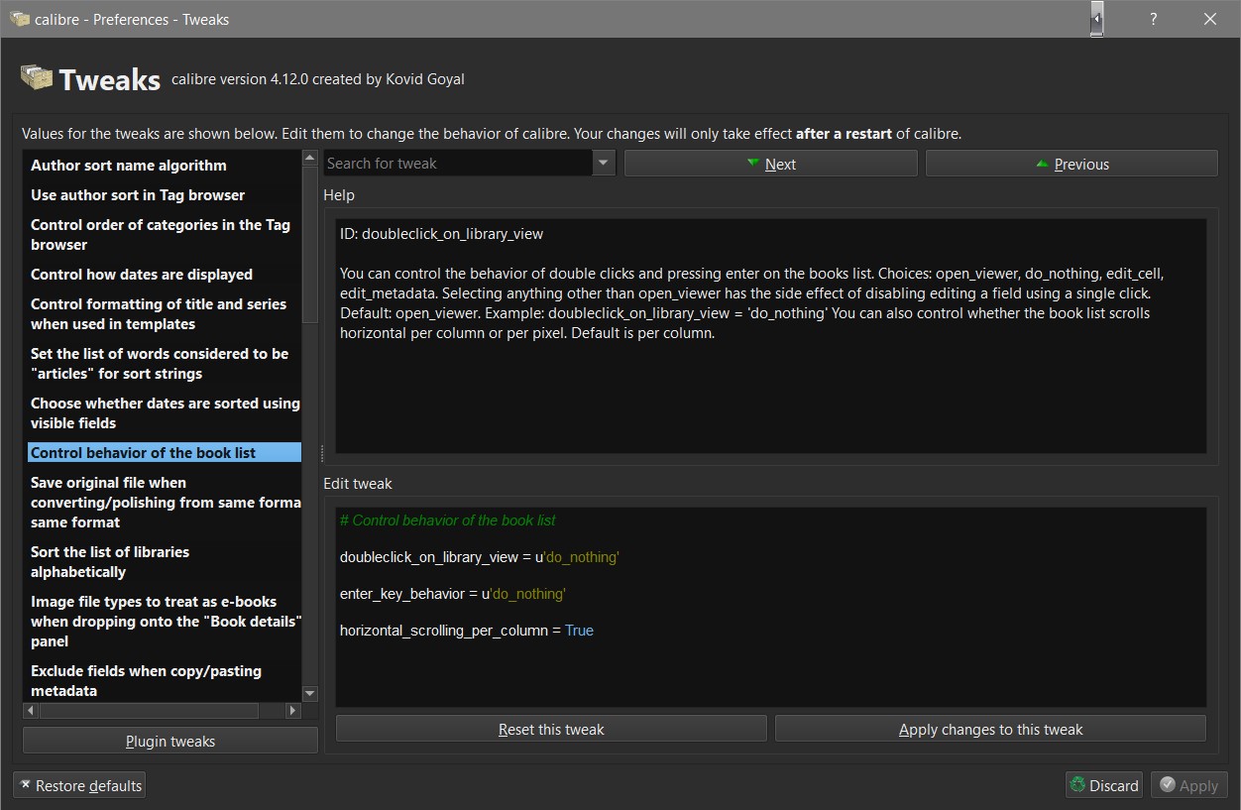1241x810 pixels.
Task: Click the Restore defaults X icon
Action: click(25, 785)
